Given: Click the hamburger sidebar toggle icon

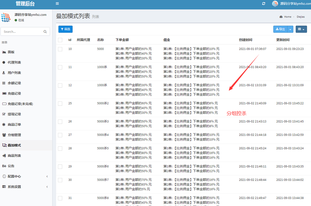Looking at the screenshot, I should point(57,4).
